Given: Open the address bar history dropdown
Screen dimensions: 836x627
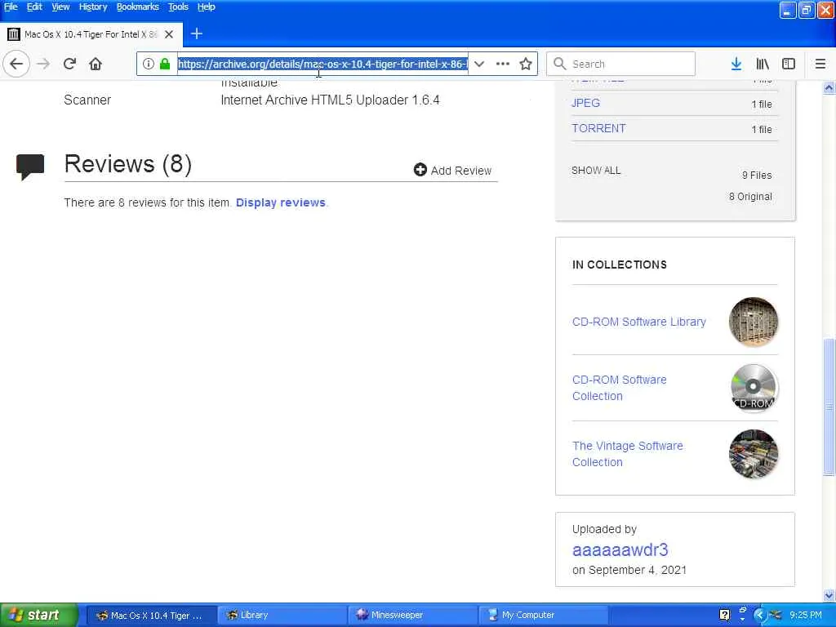Looking at the screenshot, I should tap(478, 64).
